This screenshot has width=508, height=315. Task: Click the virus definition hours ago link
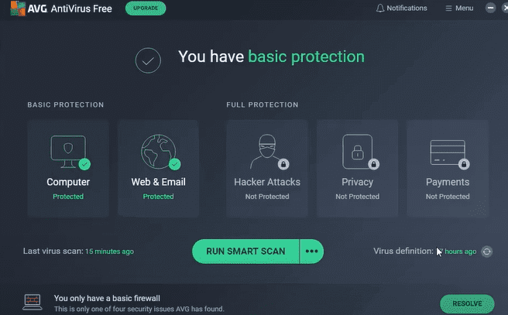pyautogui.click(x=457, y=252)
